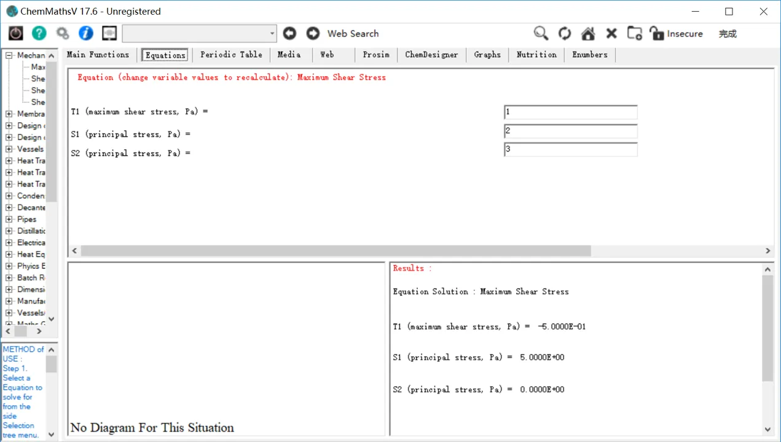Screen dimensions: 781x442
Task: Click the Web Search button
Action: tap(353, 34)
